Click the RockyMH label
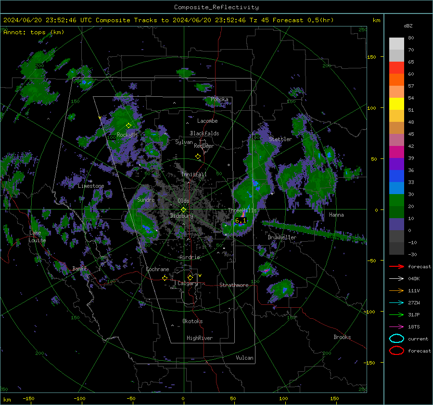Viewport: 433px width, 405px height. coord(127,135)
